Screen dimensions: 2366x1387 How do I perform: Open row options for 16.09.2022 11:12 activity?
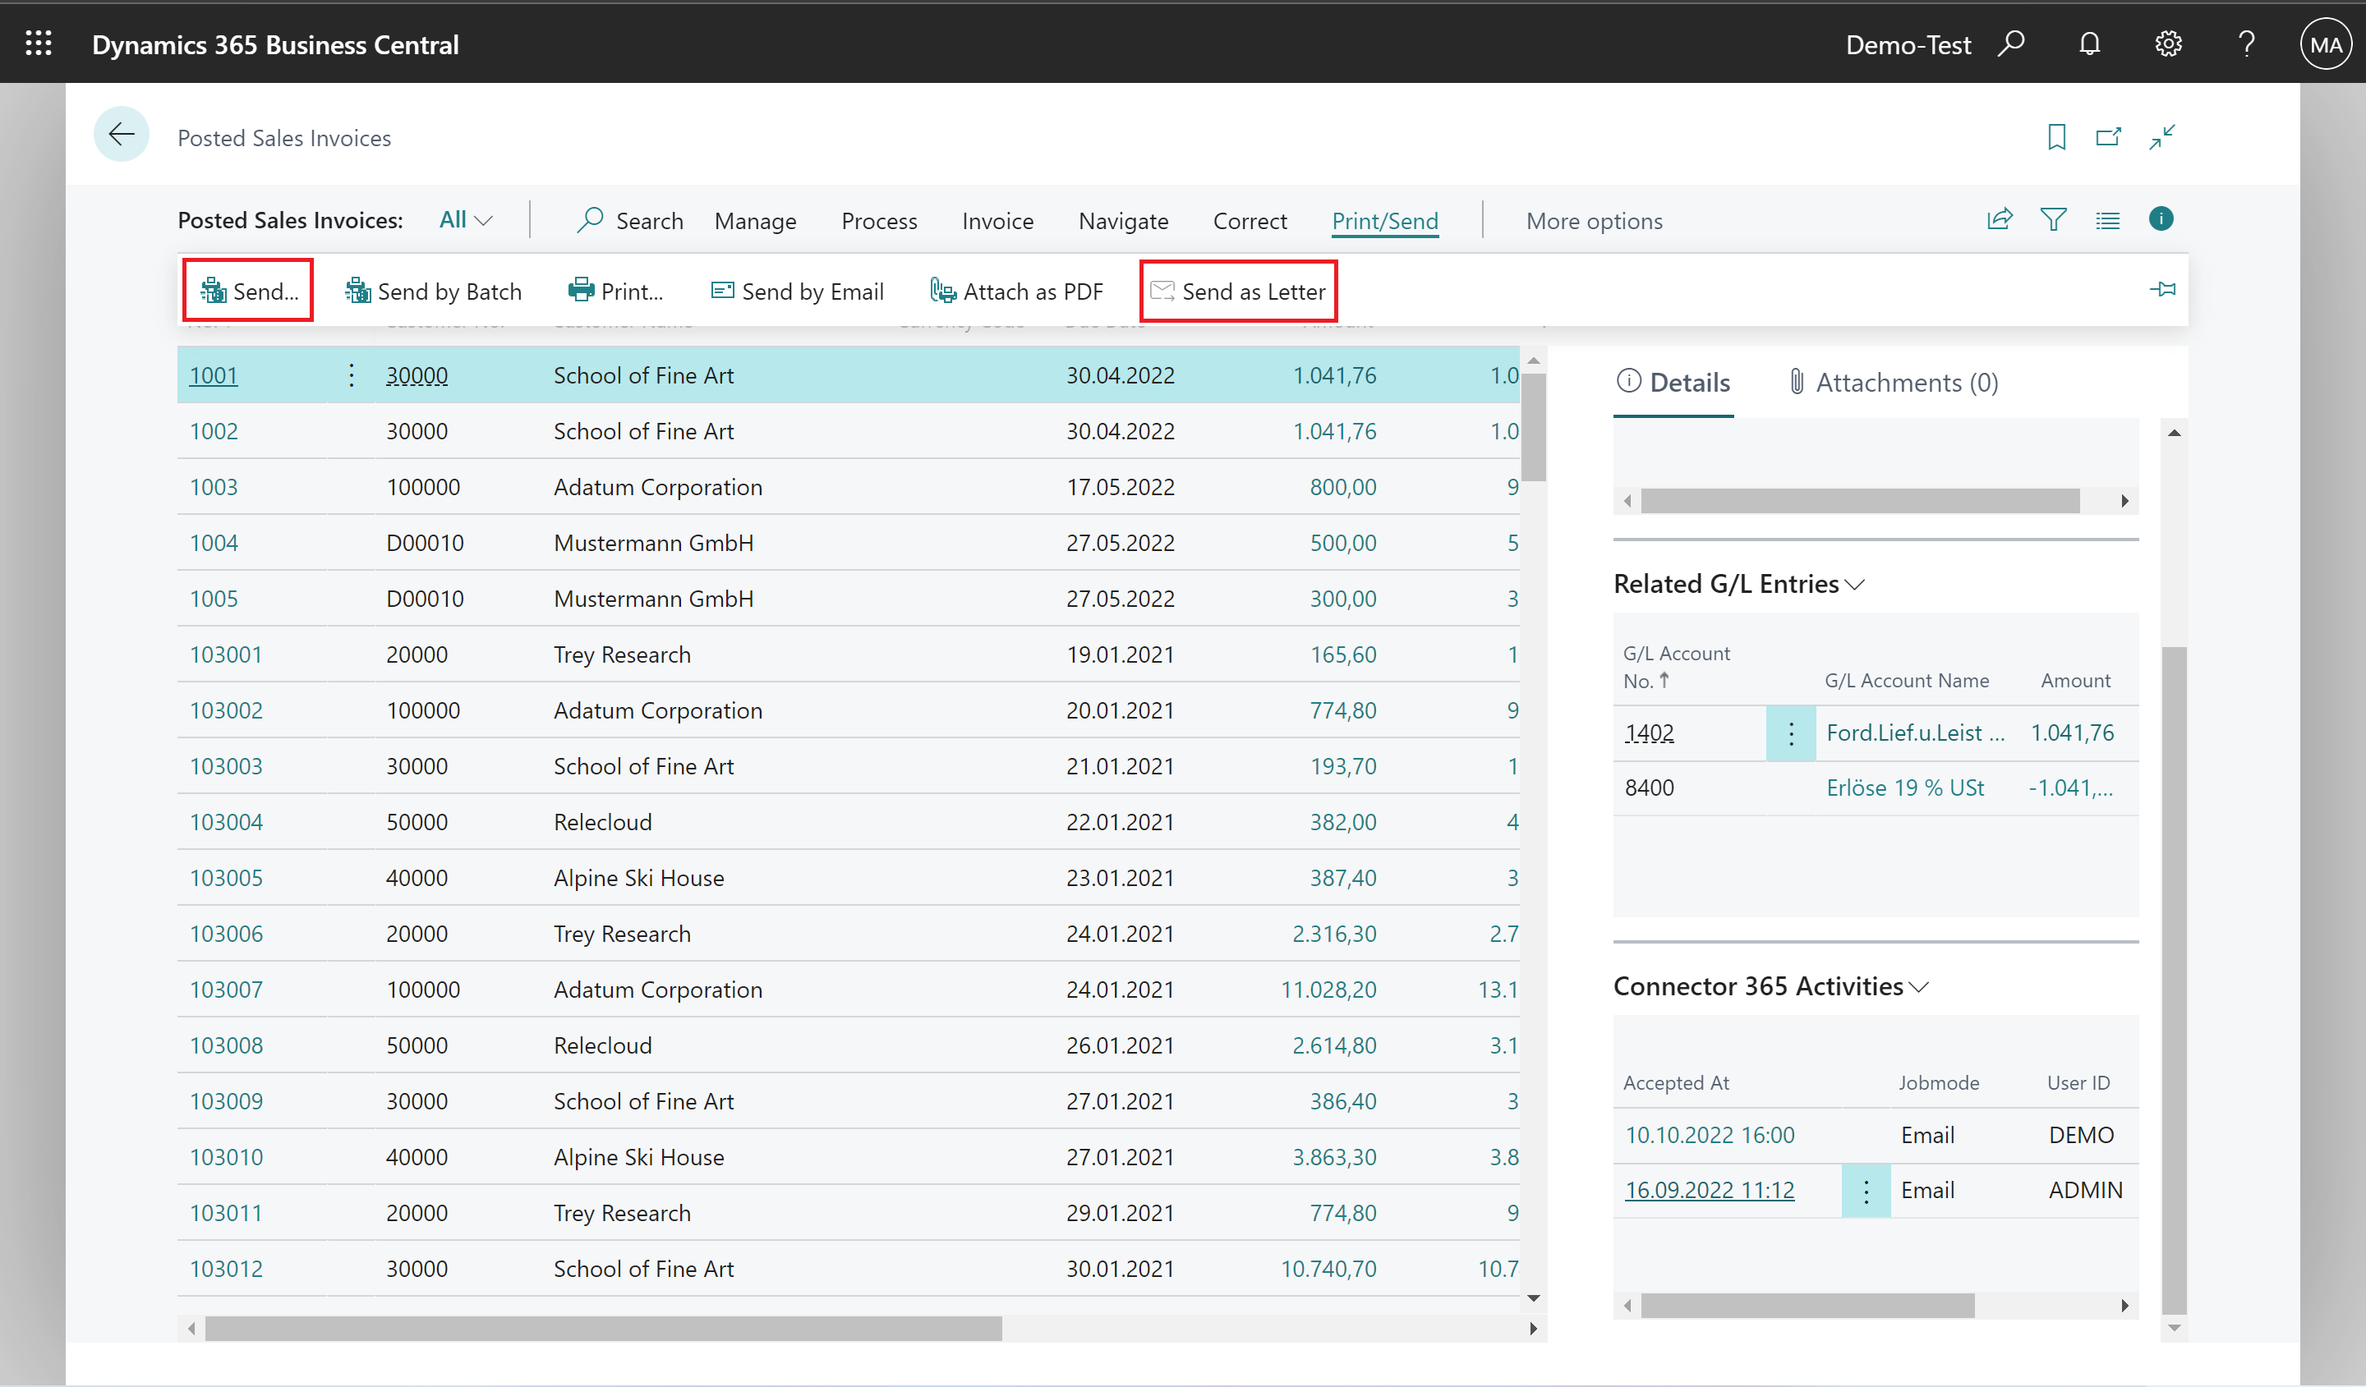1866,1190
